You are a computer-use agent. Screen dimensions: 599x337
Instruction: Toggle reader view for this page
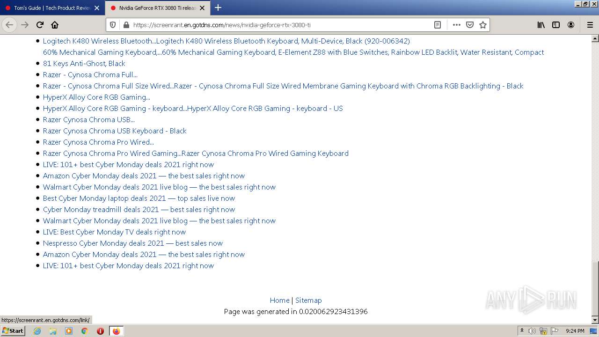coord(438,25)
